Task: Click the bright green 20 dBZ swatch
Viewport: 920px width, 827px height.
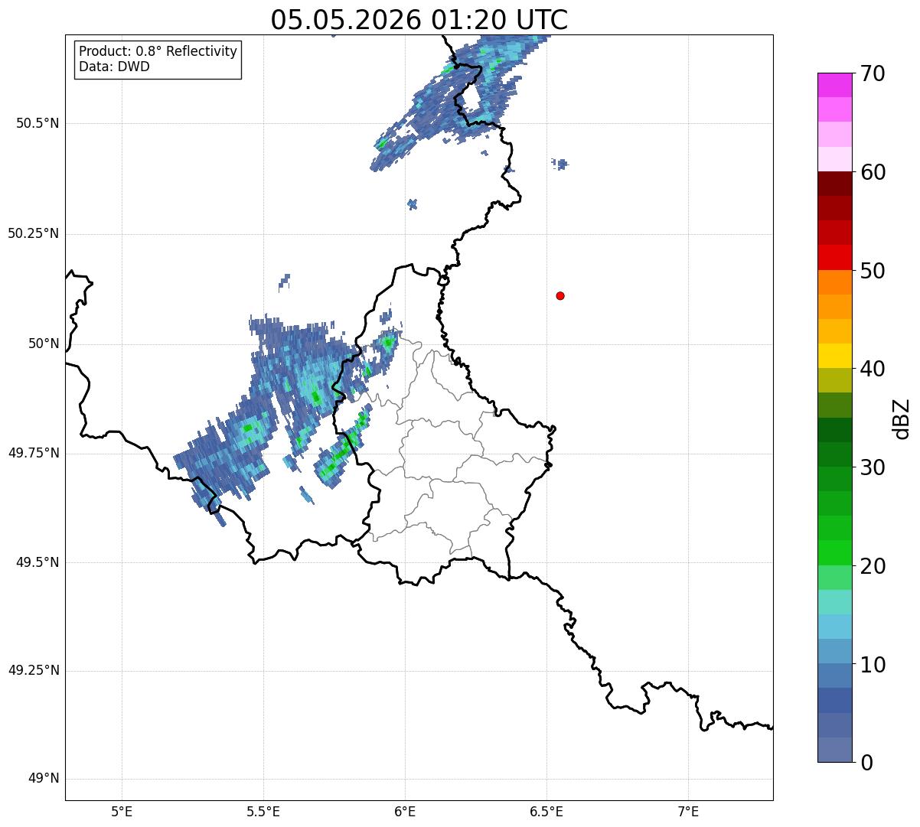Action: coord(835,552)
